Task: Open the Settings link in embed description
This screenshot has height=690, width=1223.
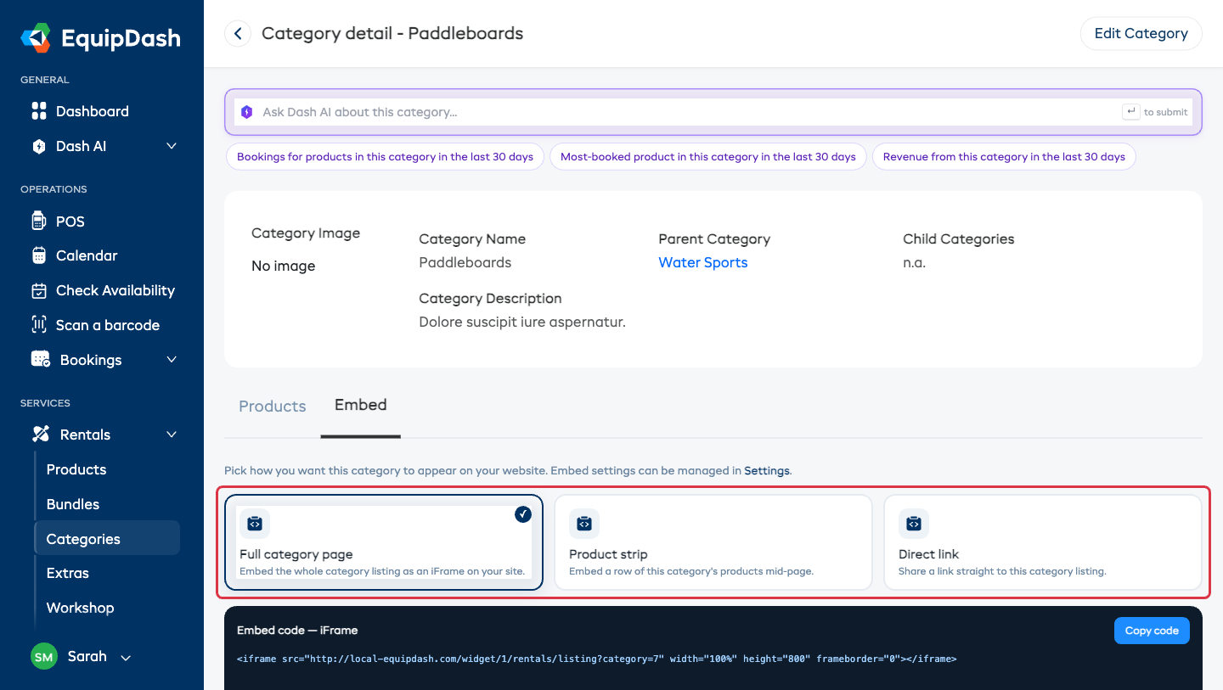Action: (x=767, y=470)
